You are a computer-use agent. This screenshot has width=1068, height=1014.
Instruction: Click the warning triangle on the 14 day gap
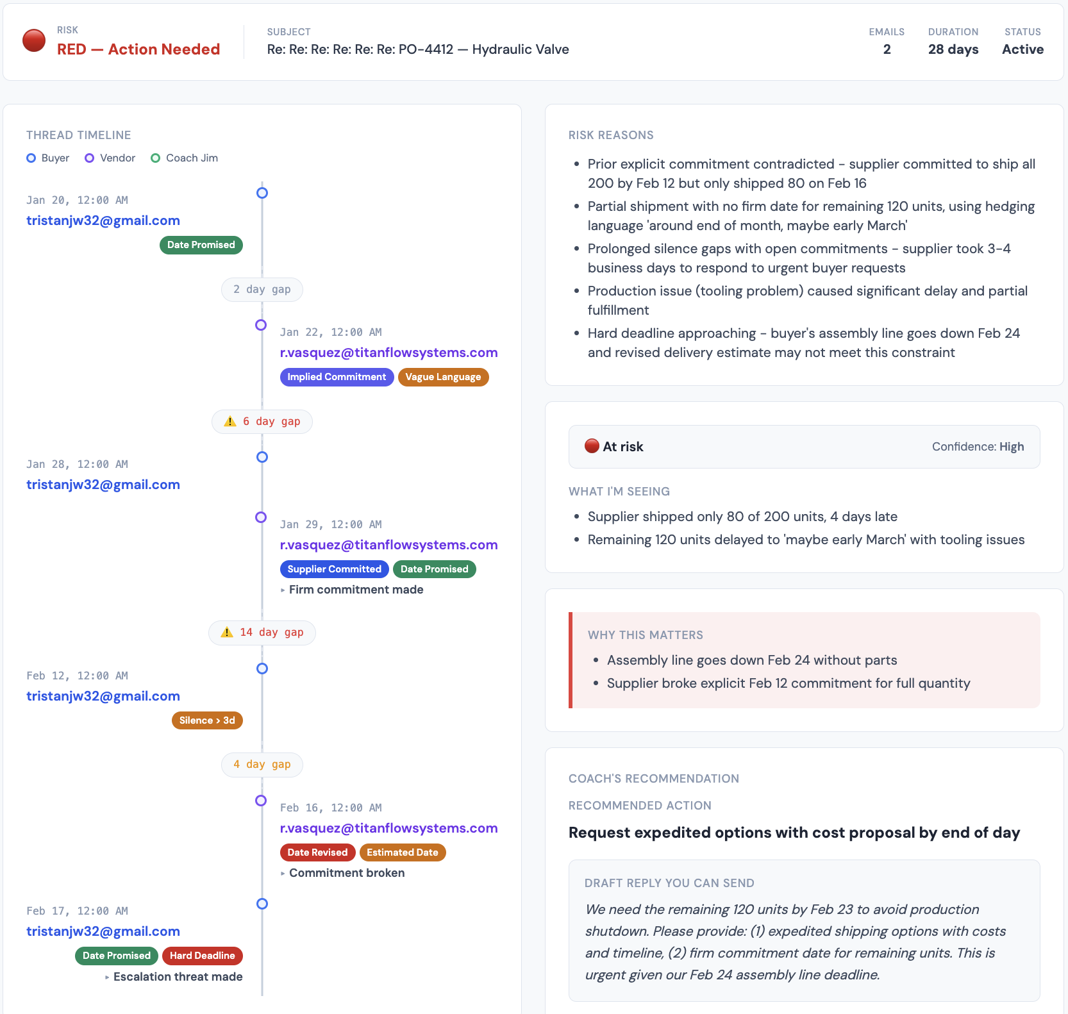(x=226, y=632)
